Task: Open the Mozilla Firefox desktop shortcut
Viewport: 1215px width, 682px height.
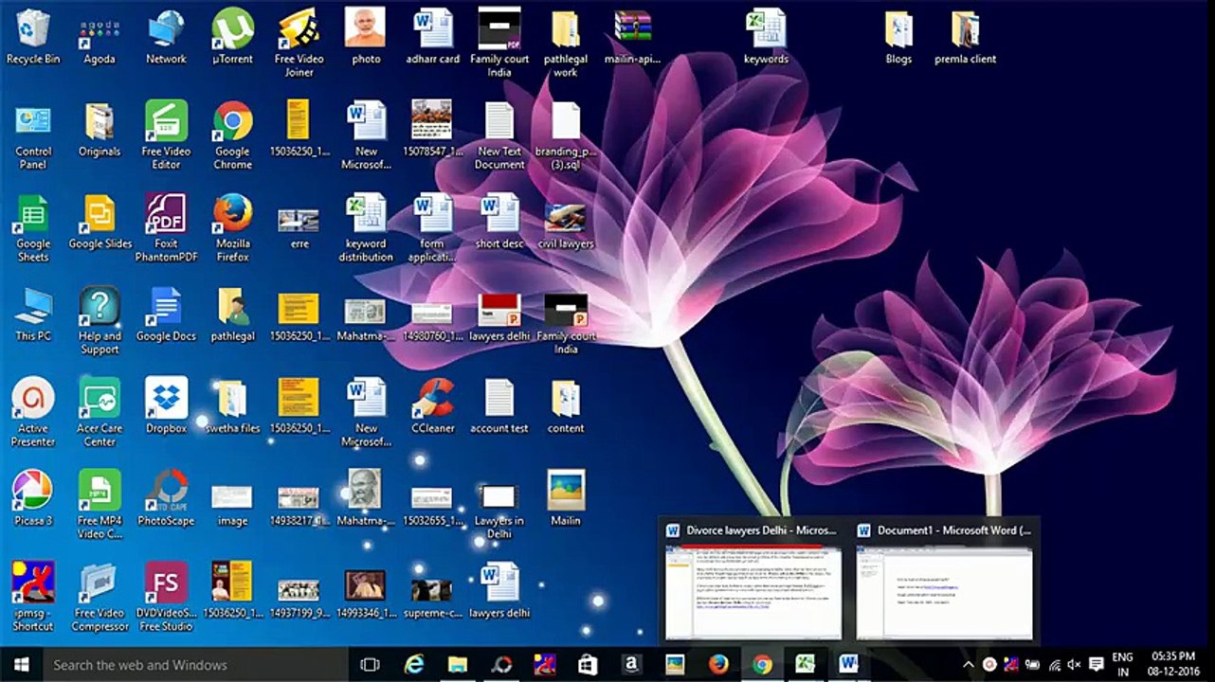Action: point(232,228)
